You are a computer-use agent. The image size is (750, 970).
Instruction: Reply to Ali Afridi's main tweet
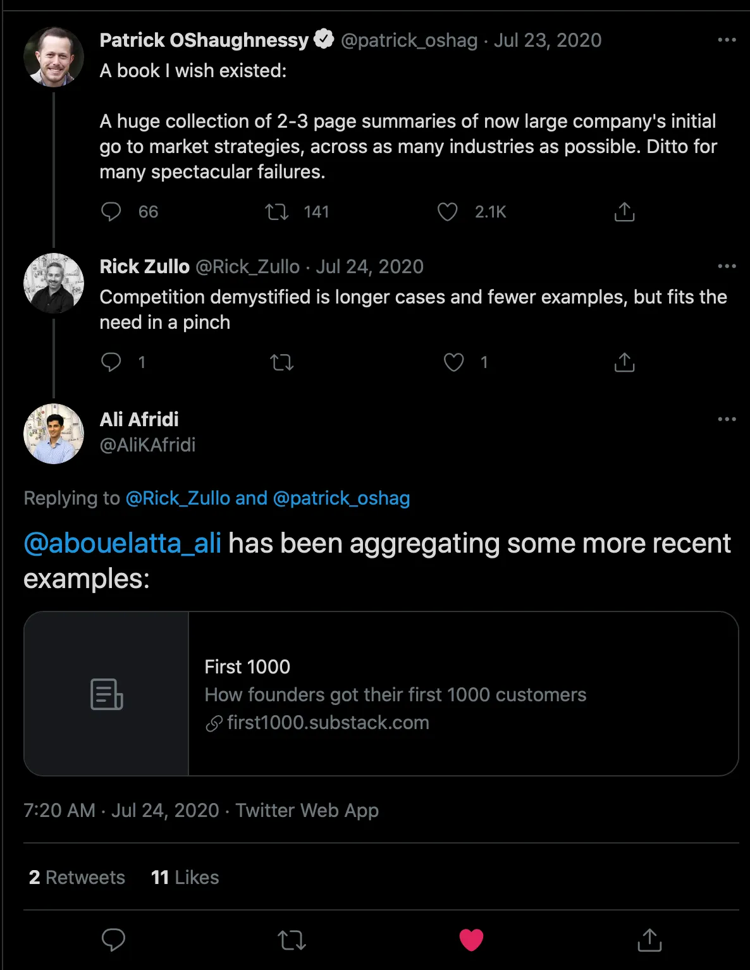coord(114,940)
